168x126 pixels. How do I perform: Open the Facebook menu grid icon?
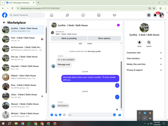coord(149,15)
